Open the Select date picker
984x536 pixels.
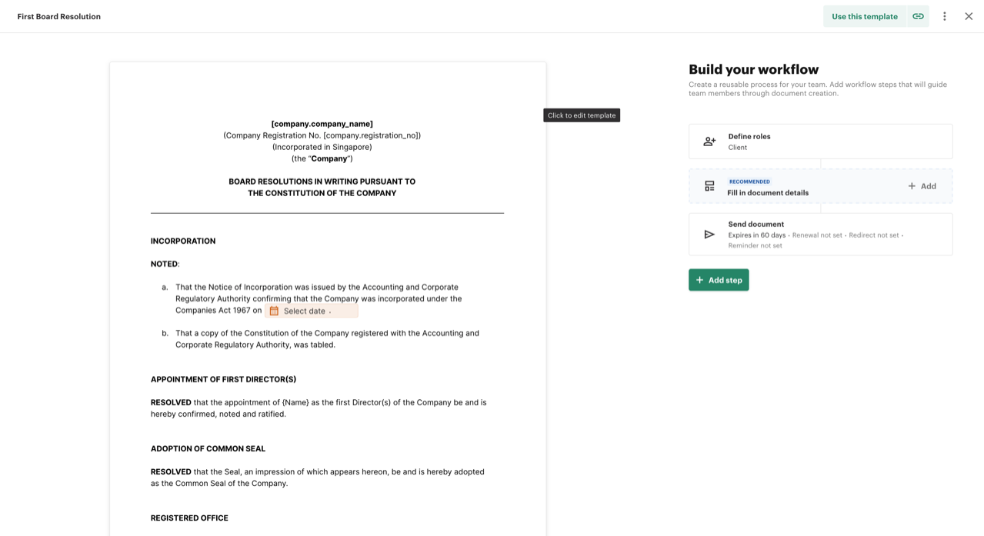312,311
